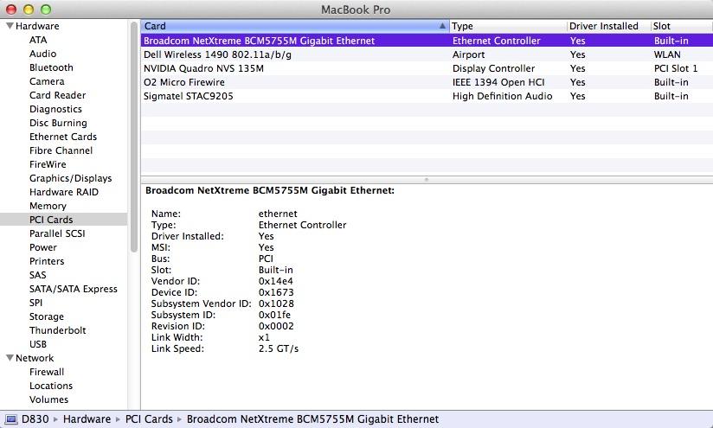Click the PCI Slot 1 cell
Image resolution: width=713 pixels, height=428 pixels.
point(675,68)
